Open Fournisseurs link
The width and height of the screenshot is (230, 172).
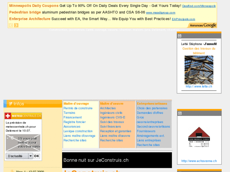click(146, 131)
